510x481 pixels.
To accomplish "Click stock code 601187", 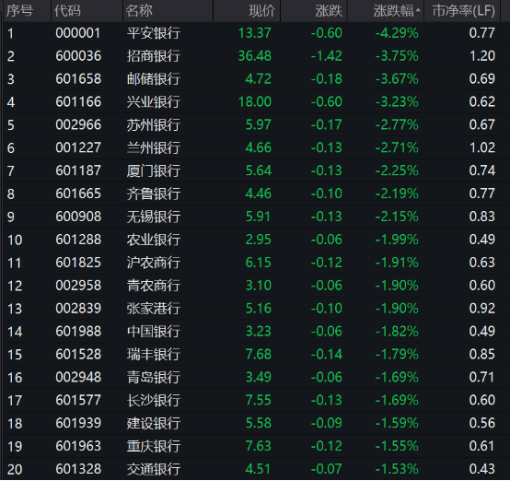I will click(78, 170).
